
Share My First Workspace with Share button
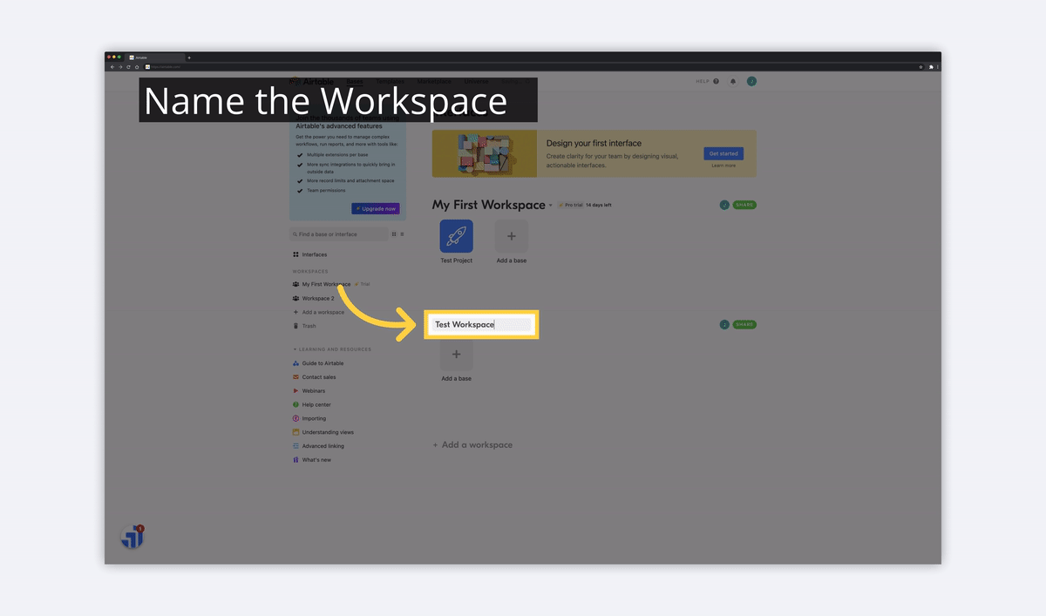(744, 206)
